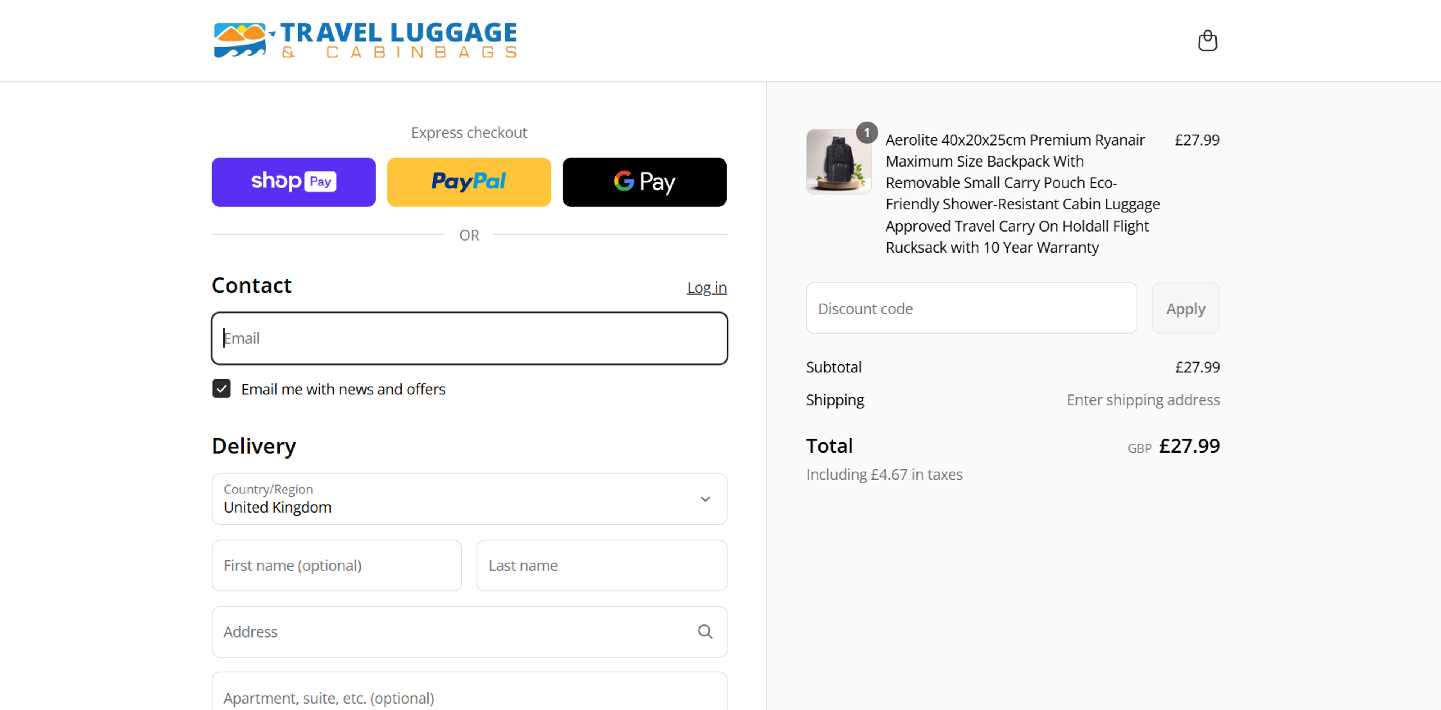Image resolution: width=1441 pixels, height=710 pixels.
Task: Click the Total price £27.99
Action: point(1189,446)
